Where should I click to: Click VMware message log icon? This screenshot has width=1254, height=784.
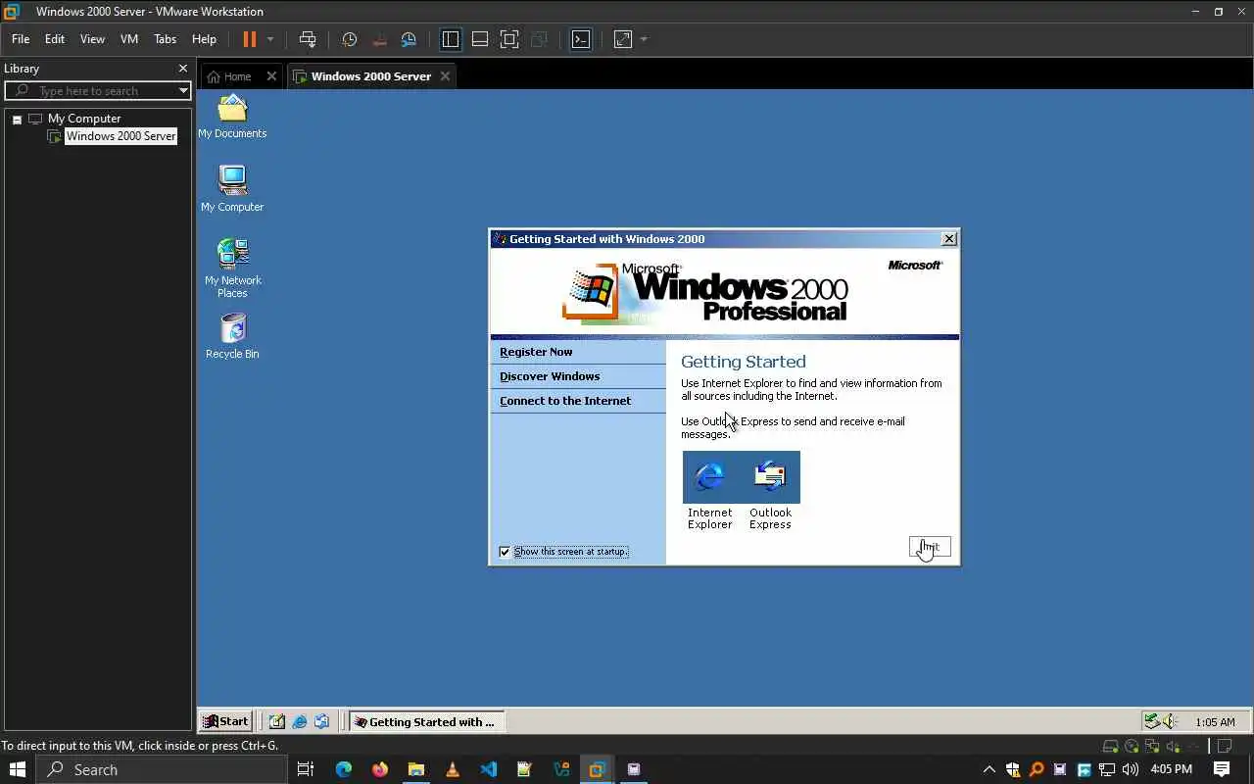pos(1224,747)
